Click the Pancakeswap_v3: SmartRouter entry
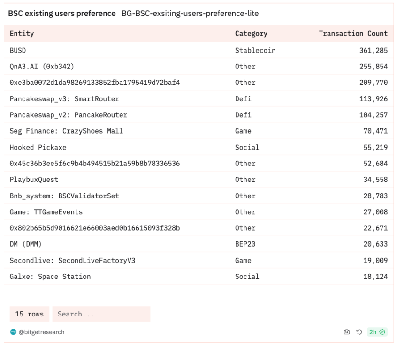Viewport: 397px width, 346px height. pos(64,99)
